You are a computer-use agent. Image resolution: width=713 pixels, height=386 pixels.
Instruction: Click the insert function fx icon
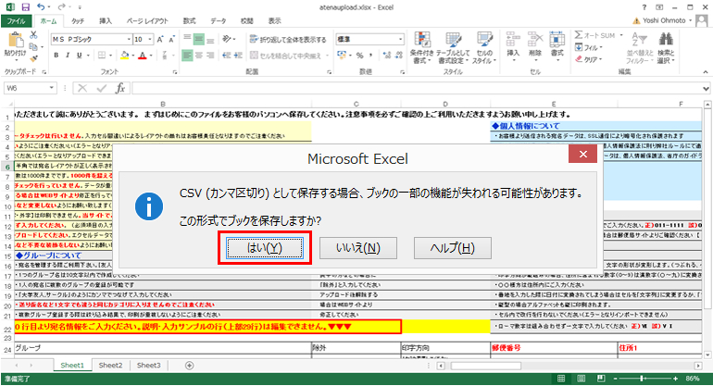[x=119, y=88]
